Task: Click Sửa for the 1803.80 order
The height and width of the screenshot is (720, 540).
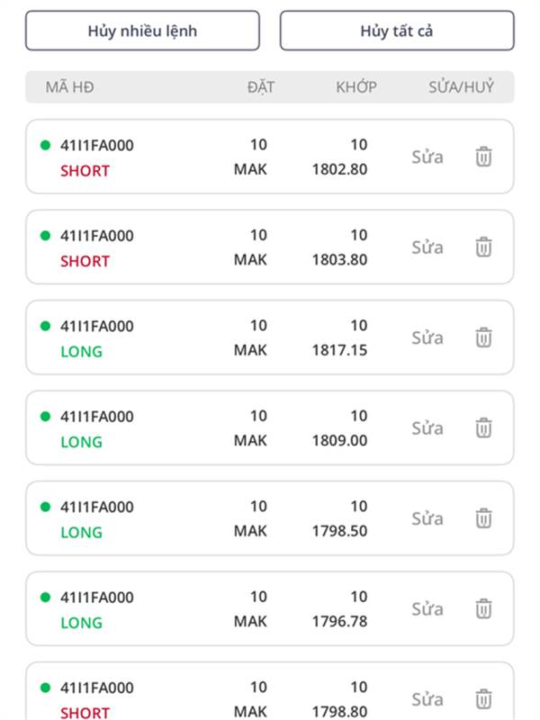Action: click(427, 247)
